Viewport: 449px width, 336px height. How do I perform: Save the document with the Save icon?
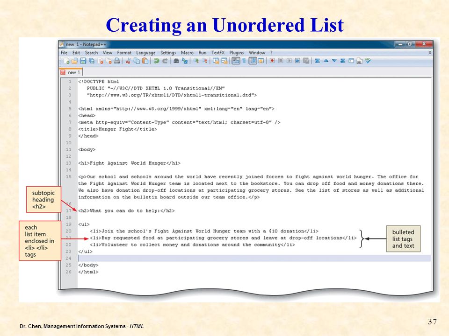pos(83,61)
